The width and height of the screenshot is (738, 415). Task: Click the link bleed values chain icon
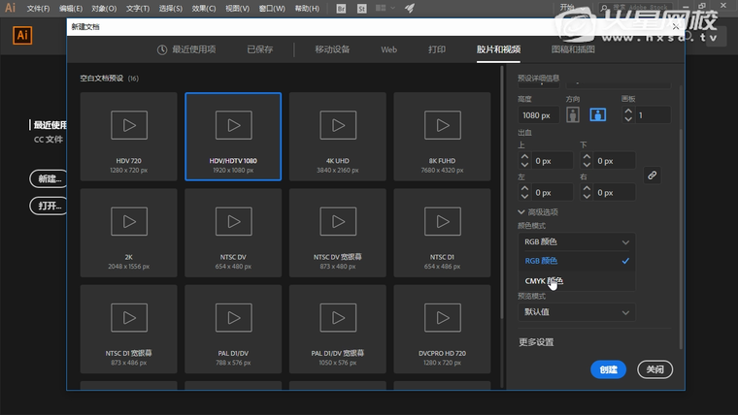pos(653,176)
